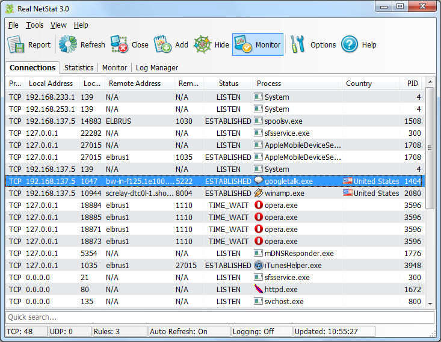Click the Report toolbar icon
This screenshot has height=342, width=441.
pos(16,44)
